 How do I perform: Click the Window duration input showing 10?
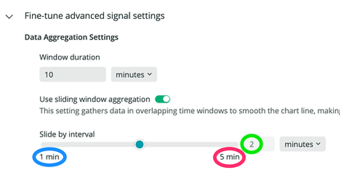coord(73,74)
